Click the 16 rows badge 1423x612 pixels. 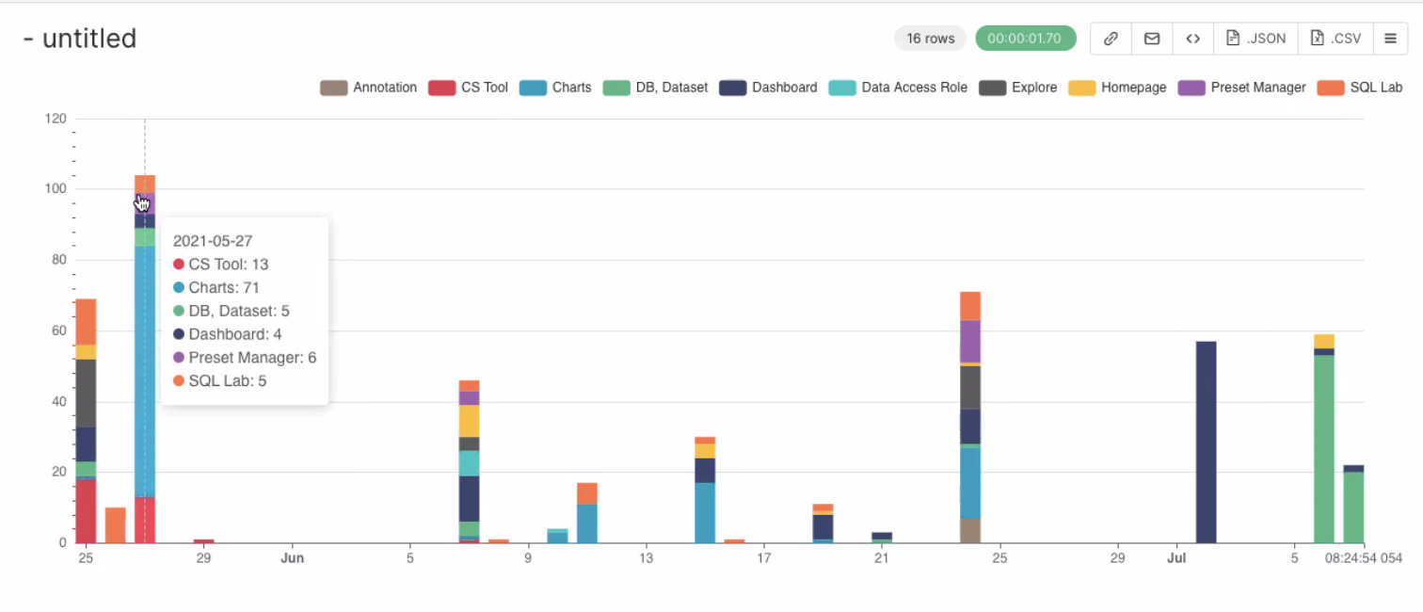[930, 39]
